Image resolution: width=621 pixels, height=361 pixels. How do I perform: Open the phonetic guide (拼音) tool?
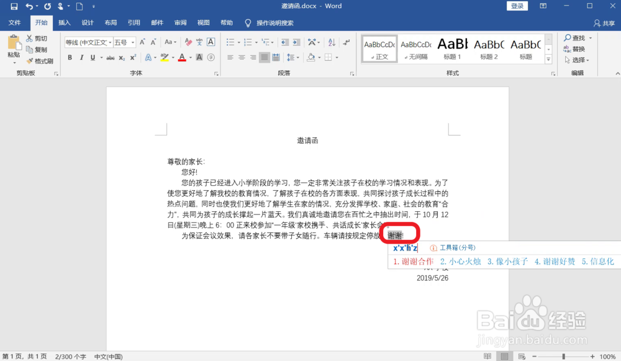(x=199, y=42)
